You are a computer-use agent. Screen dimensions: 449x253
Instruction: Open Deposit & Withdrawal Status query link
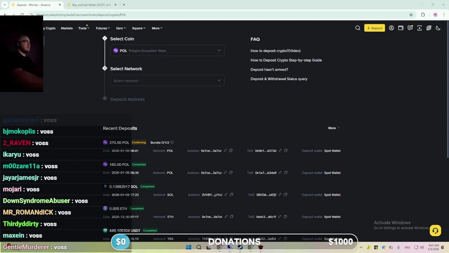pos(279,79)
